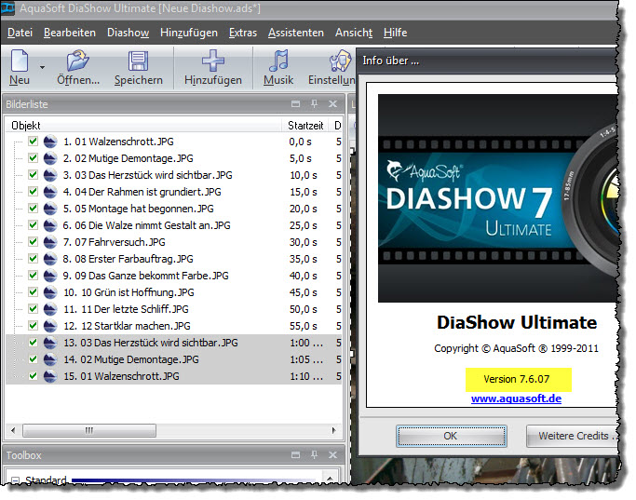Click image icon of 01 Walzenschrott.JPG row 1
Image resolution: width=636 pixels, height=500 pixels.
click(50, 142)
